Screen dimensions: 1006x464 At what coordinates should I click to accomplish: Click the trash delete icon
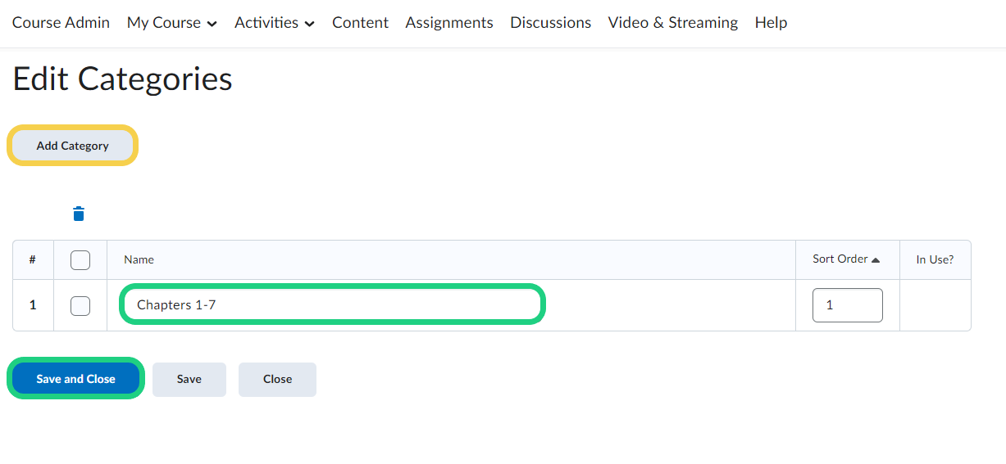79,214
